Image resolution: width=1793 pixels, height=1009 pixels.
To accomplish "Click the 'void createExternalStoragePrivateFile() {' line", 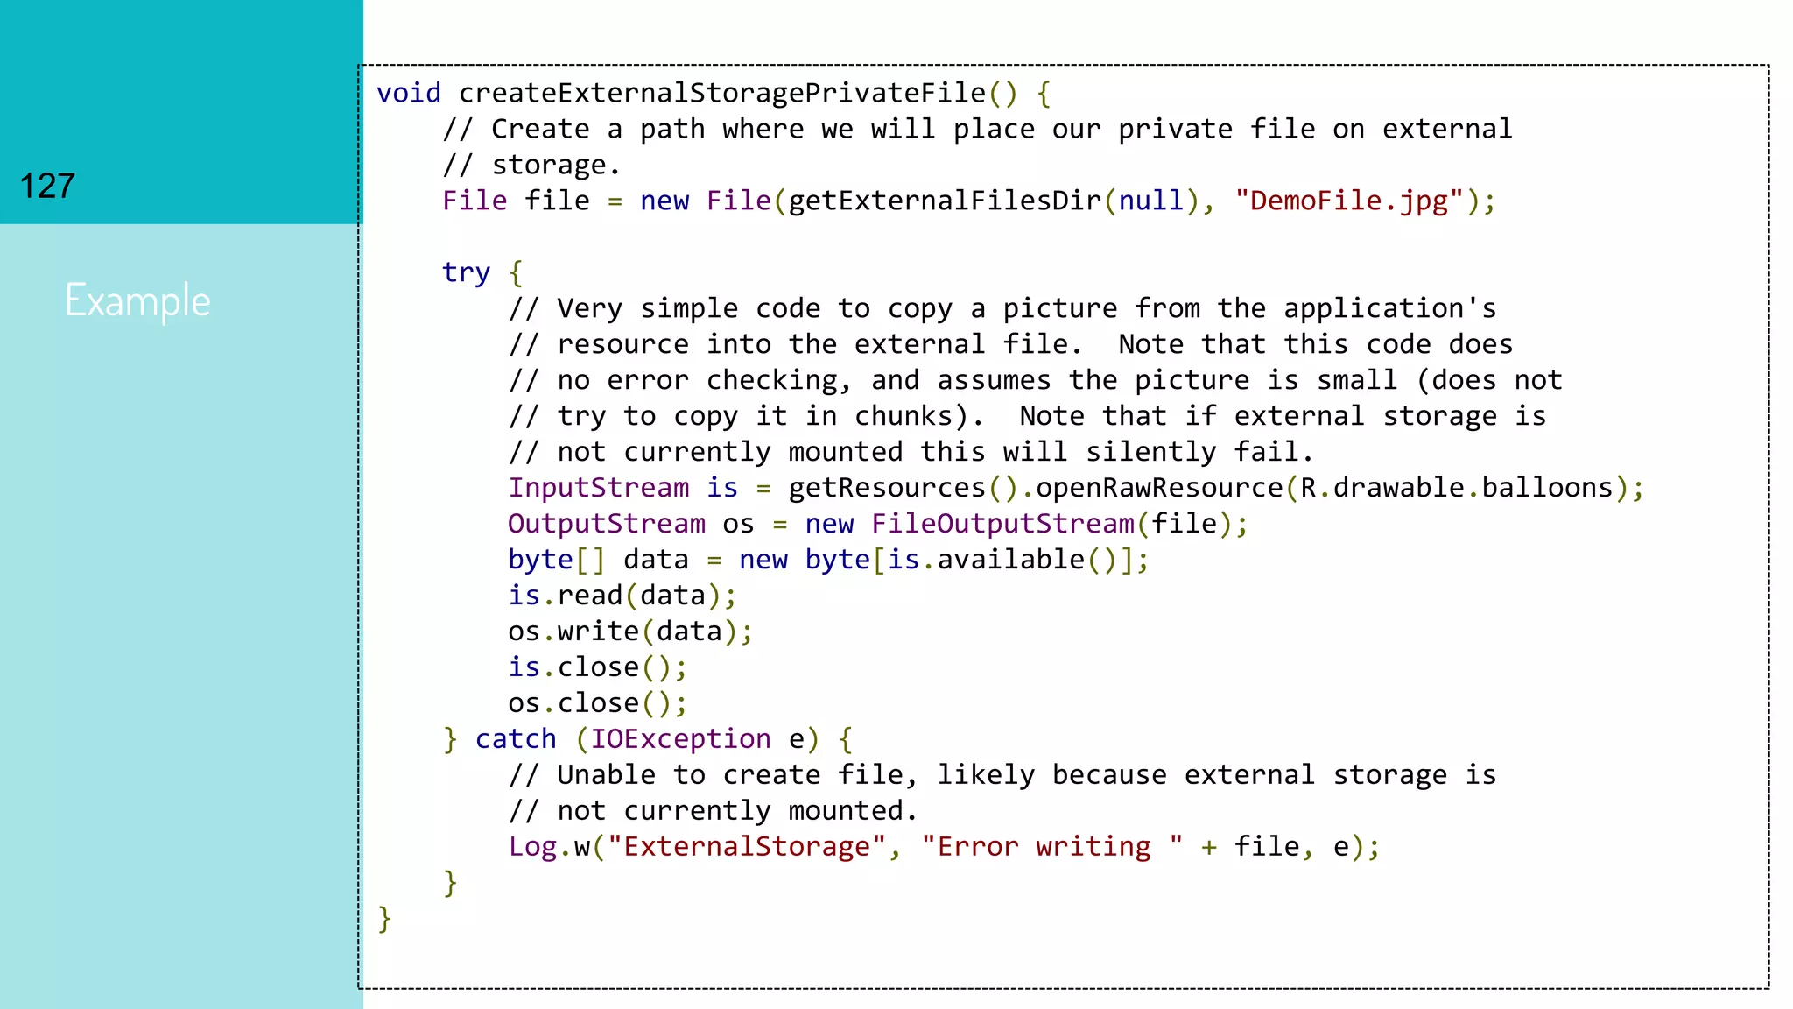I will coord(714,93).
